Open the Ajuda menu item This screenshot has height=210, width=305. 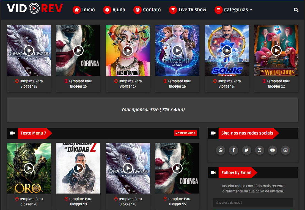tap(119, 10)
